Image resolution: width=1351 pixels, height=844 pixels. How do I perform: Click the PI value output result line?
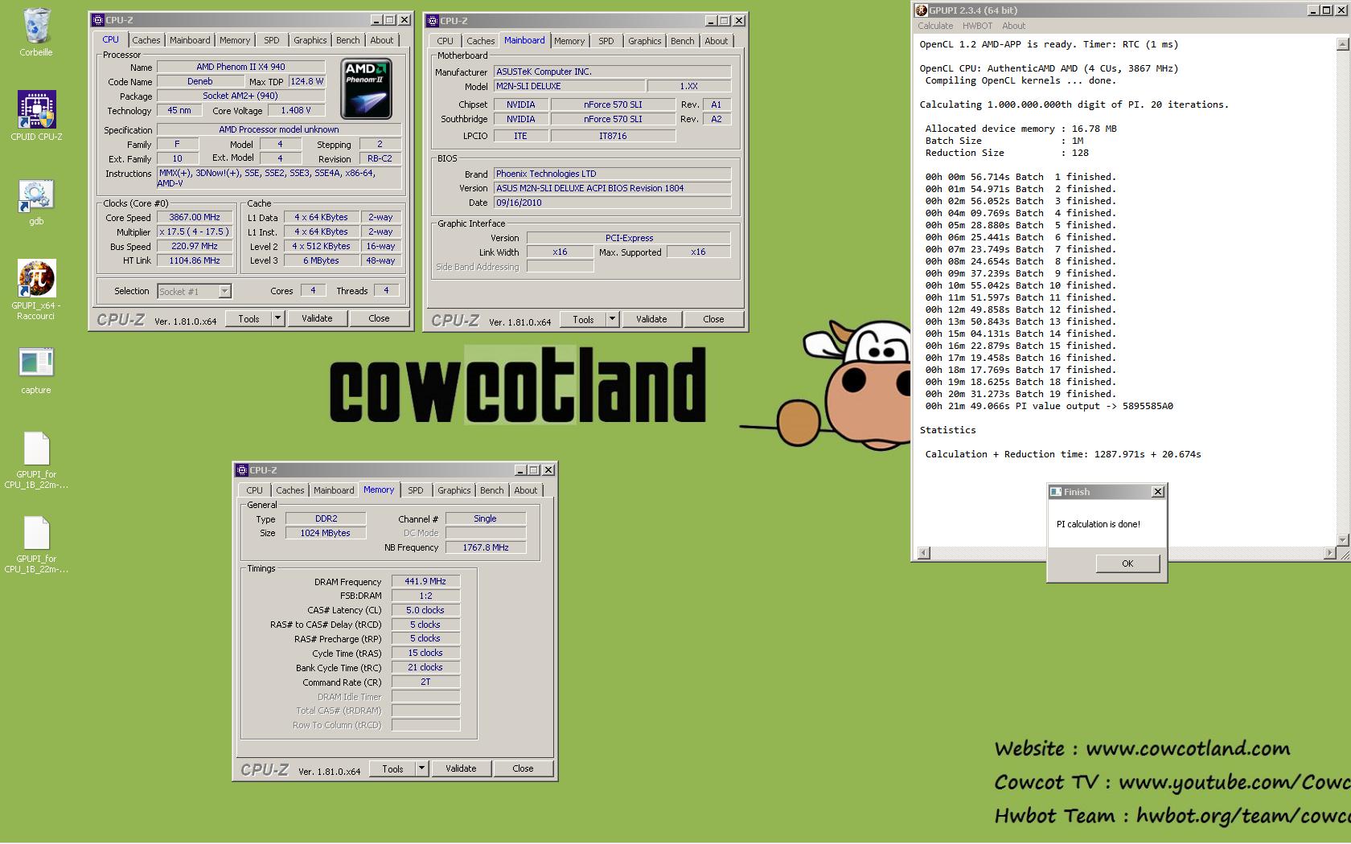1049,406
